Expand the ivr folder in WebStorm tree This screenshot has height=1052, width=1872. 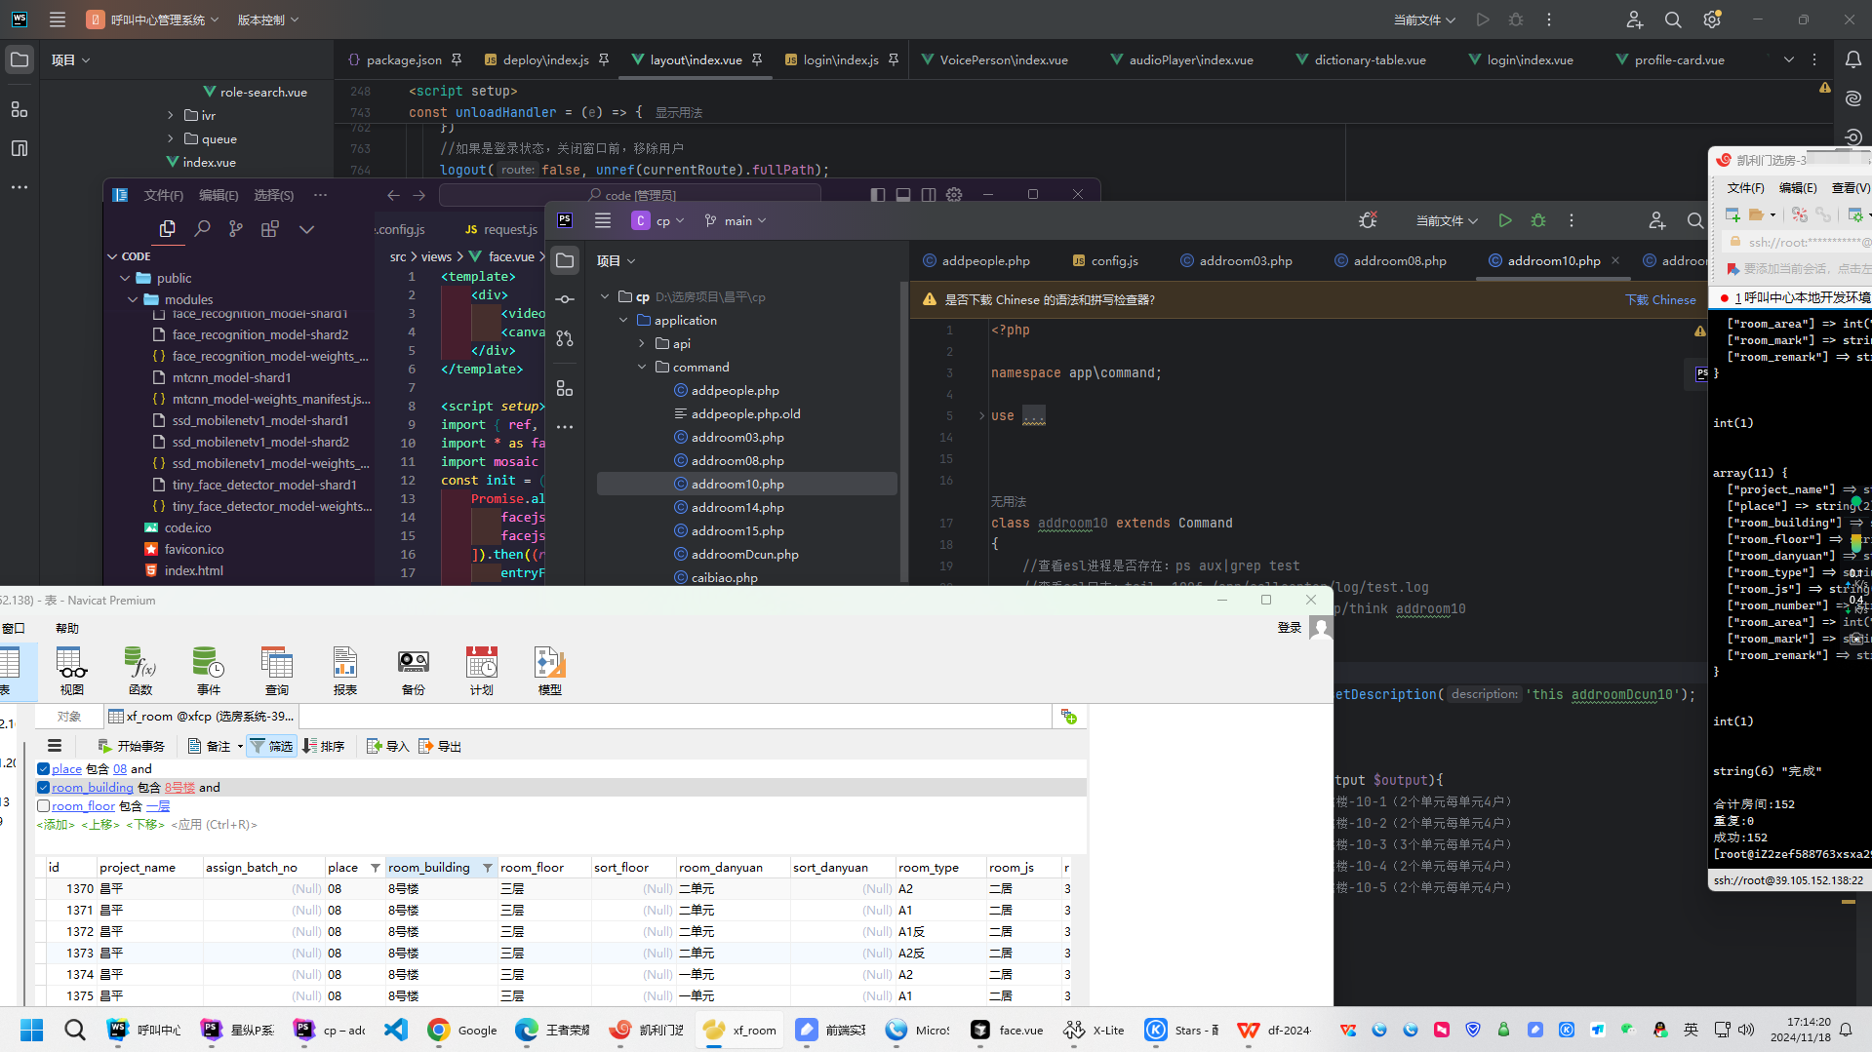[x=171, y=116]
